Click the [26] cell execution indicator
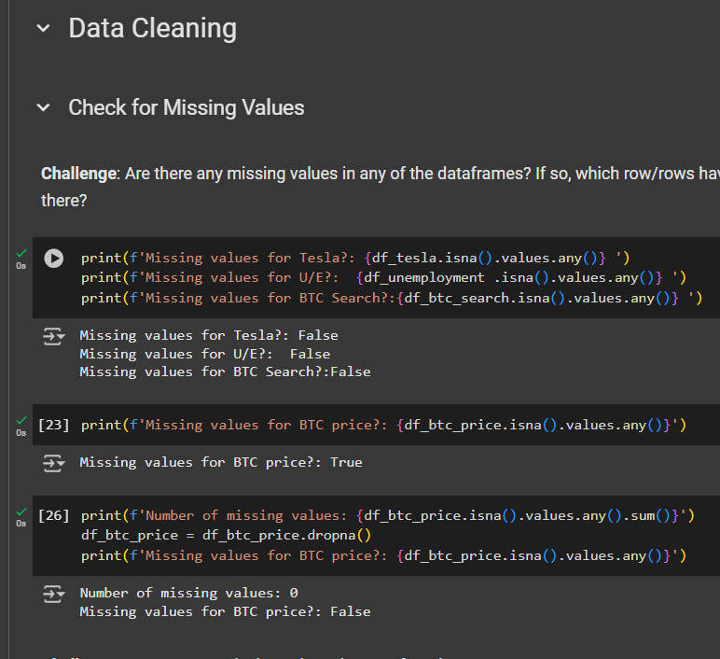 pos(54,515)
